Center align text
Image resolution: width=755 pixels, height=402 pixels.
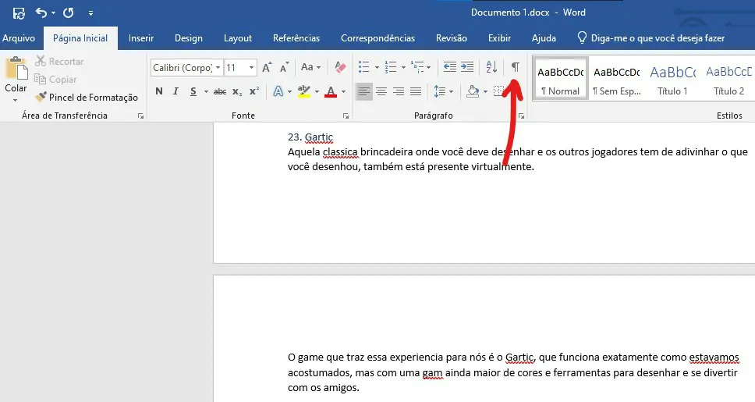(381, 91)
